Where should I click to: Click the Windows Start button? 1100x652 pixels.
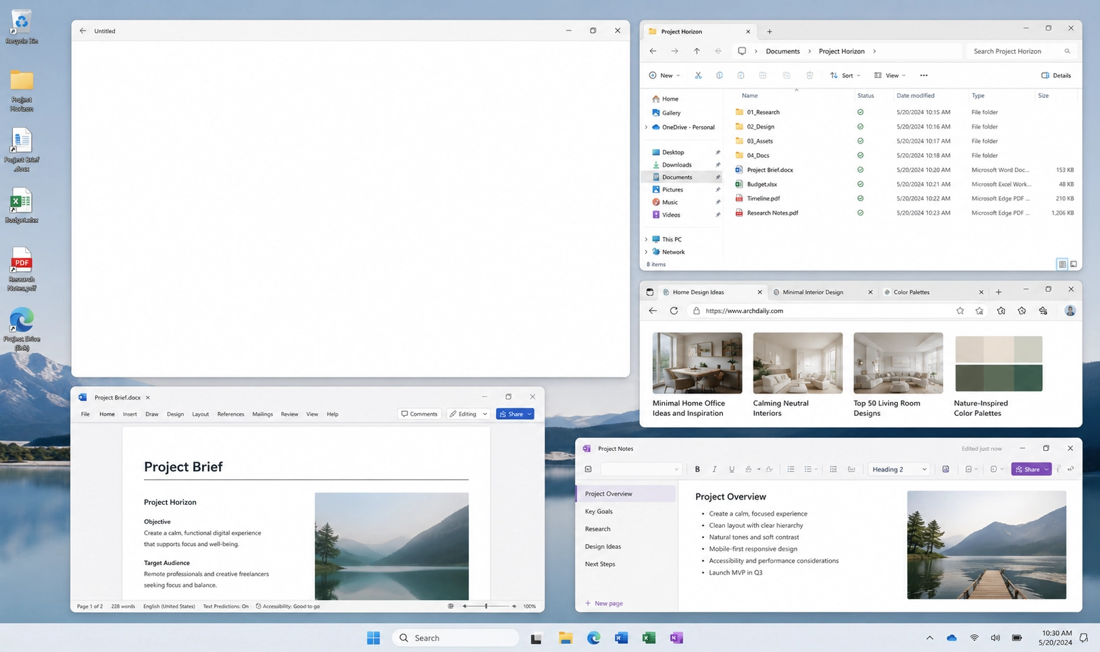pos(373,638)
